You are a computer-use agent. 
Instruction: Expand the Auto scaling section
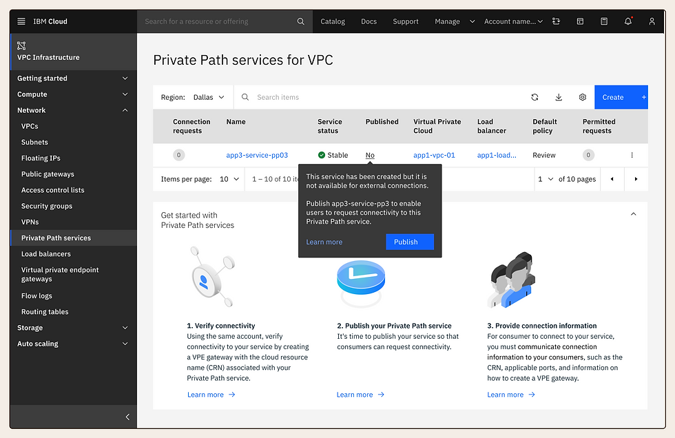point(73,344)
